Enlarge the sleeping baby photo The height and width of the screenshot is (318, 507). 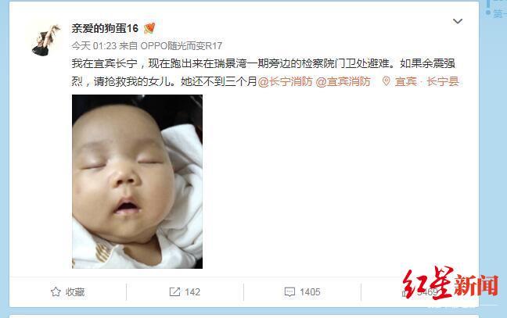[x=137, y=181]
